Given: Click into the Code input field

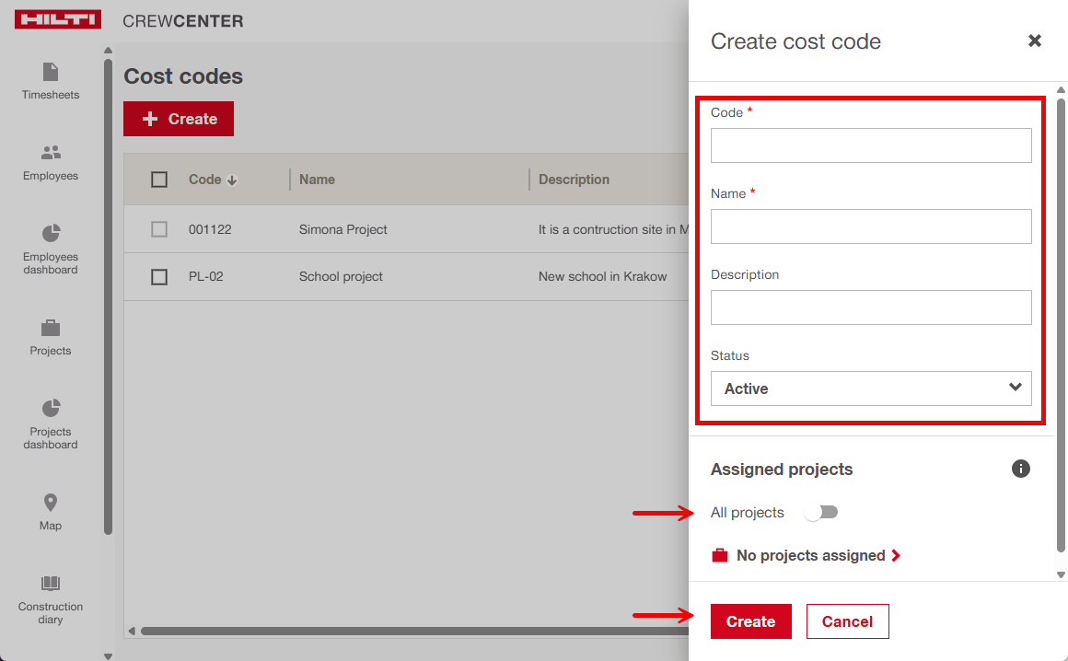Looking at the screenshot, I should pos(871,145).
